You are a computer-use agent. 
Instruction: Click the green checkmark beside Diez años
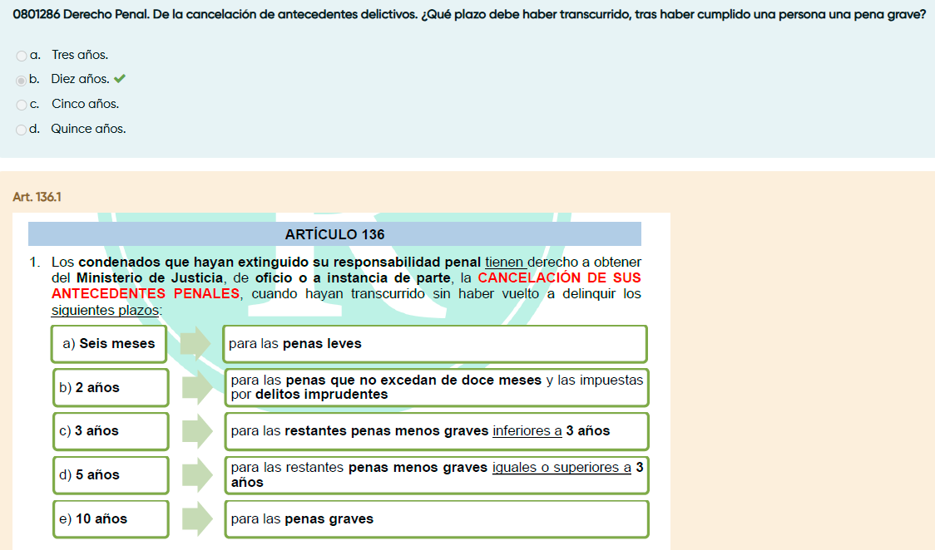[120, 79]
